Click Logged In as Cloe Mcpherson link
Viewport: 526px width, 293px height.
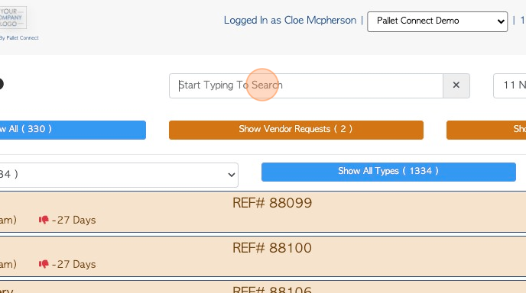click(x=290, y=21)
